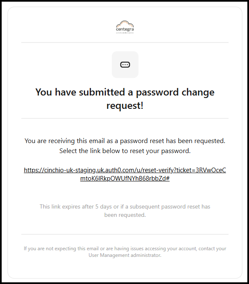Click 'This link expires after 5 days' note

pos(125,207)
